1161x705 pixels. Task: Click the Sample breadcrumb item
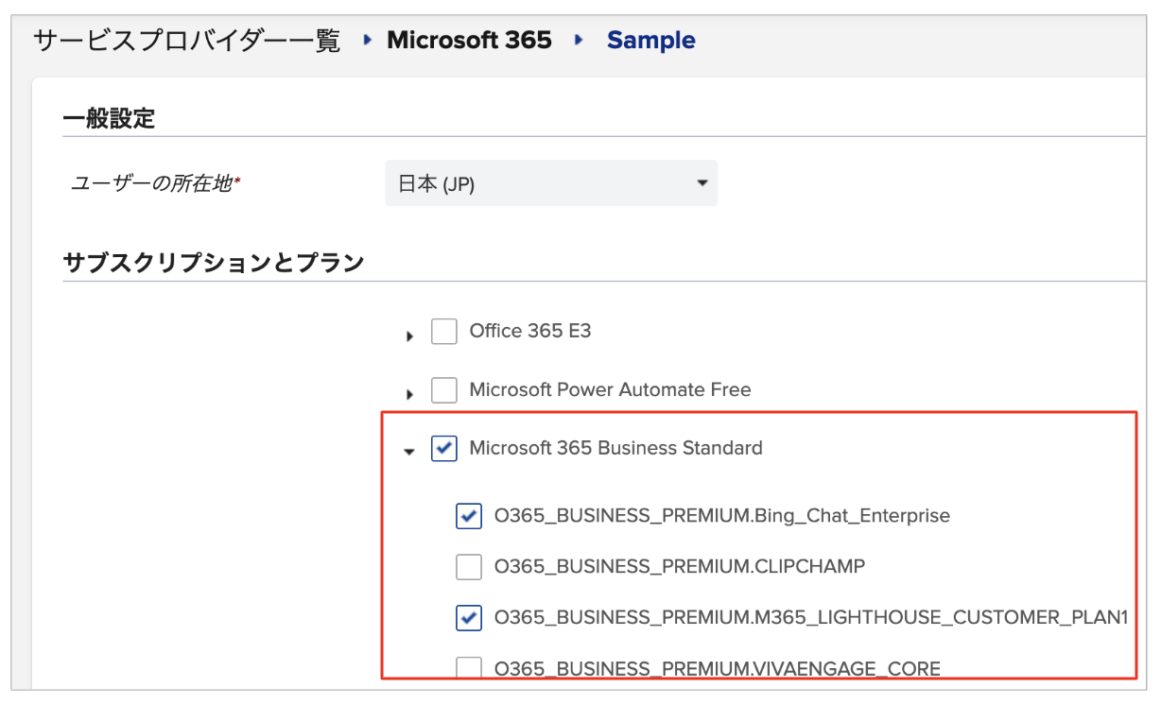651,41
